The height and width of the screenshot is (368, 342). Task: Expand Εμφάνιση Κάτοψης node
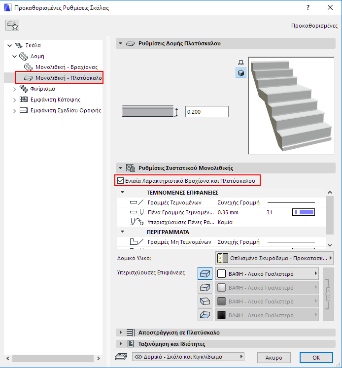pos(15,100)
